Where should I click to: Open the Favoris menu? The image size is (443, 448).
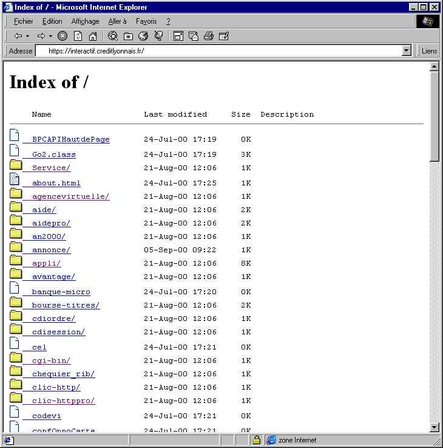[x=146, y=21]
